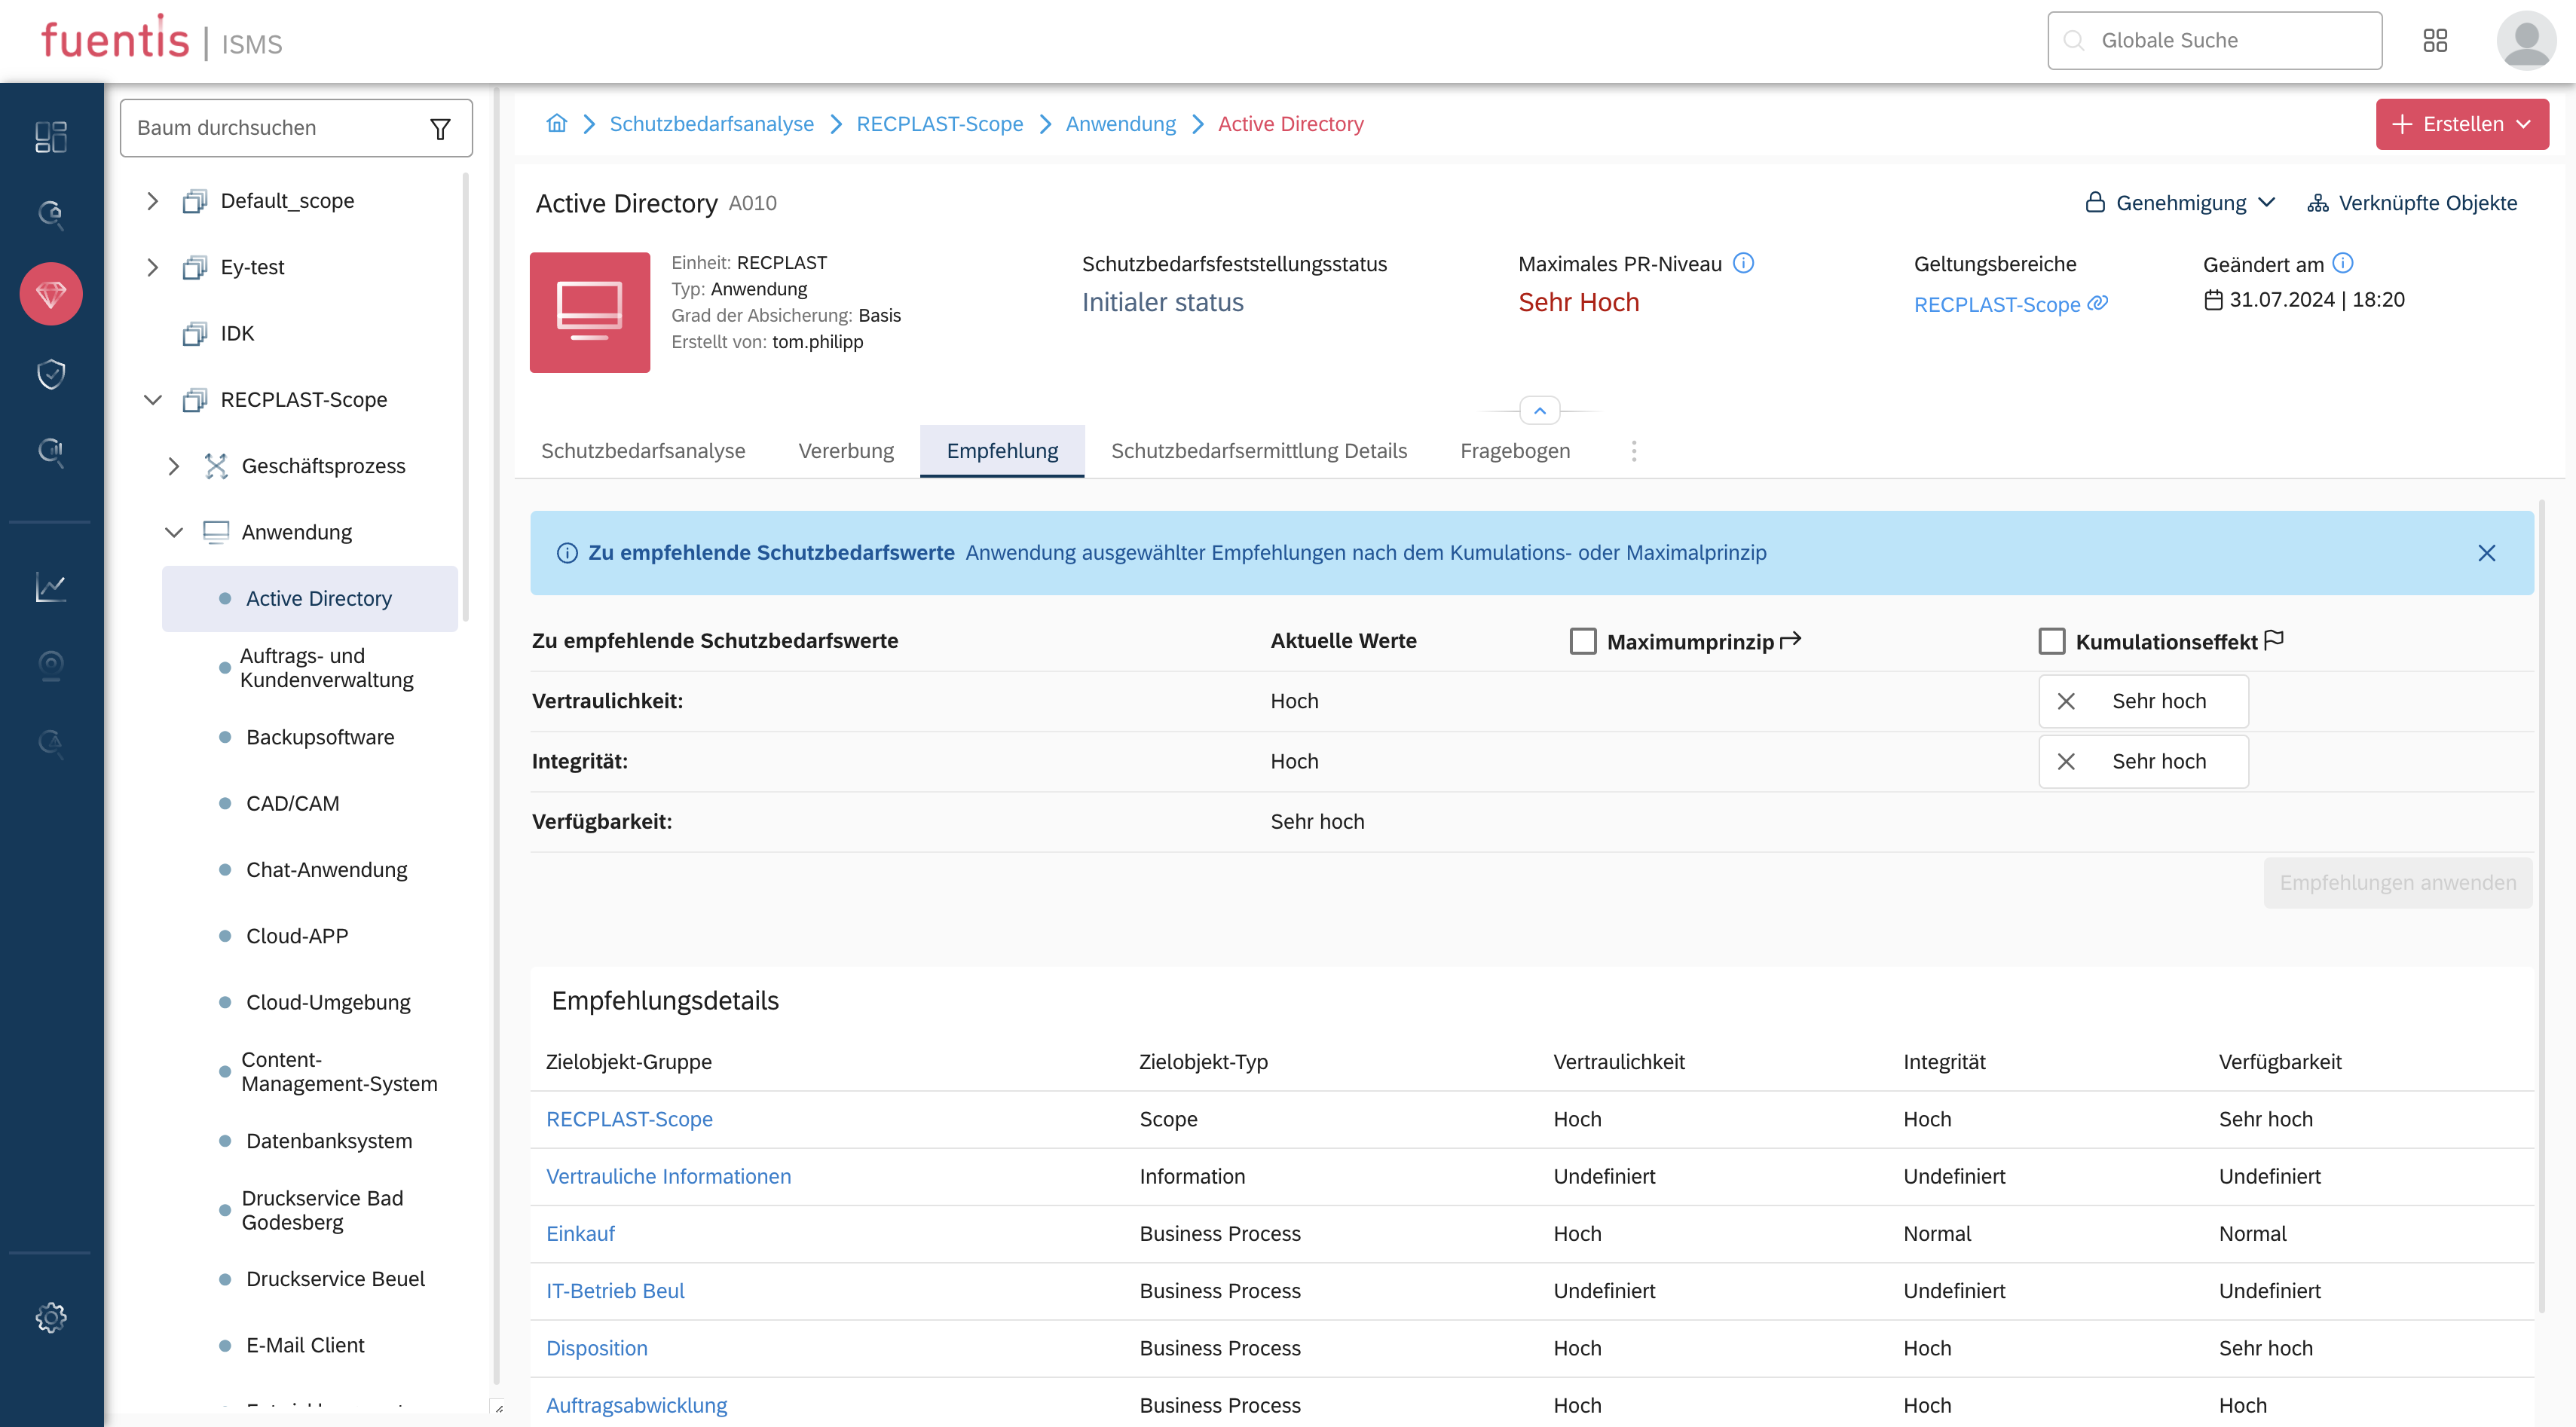Open the Vertrauliche Informationen link
2576x1427 pixels.
pyautogui.click(x=668, y=1176)
